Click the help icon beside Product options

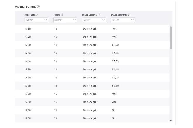tap(39, 7)
